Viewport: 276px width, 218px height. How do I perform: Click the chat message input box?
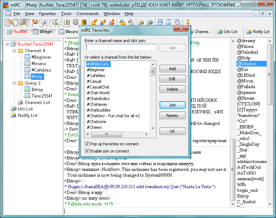[168, 211]
